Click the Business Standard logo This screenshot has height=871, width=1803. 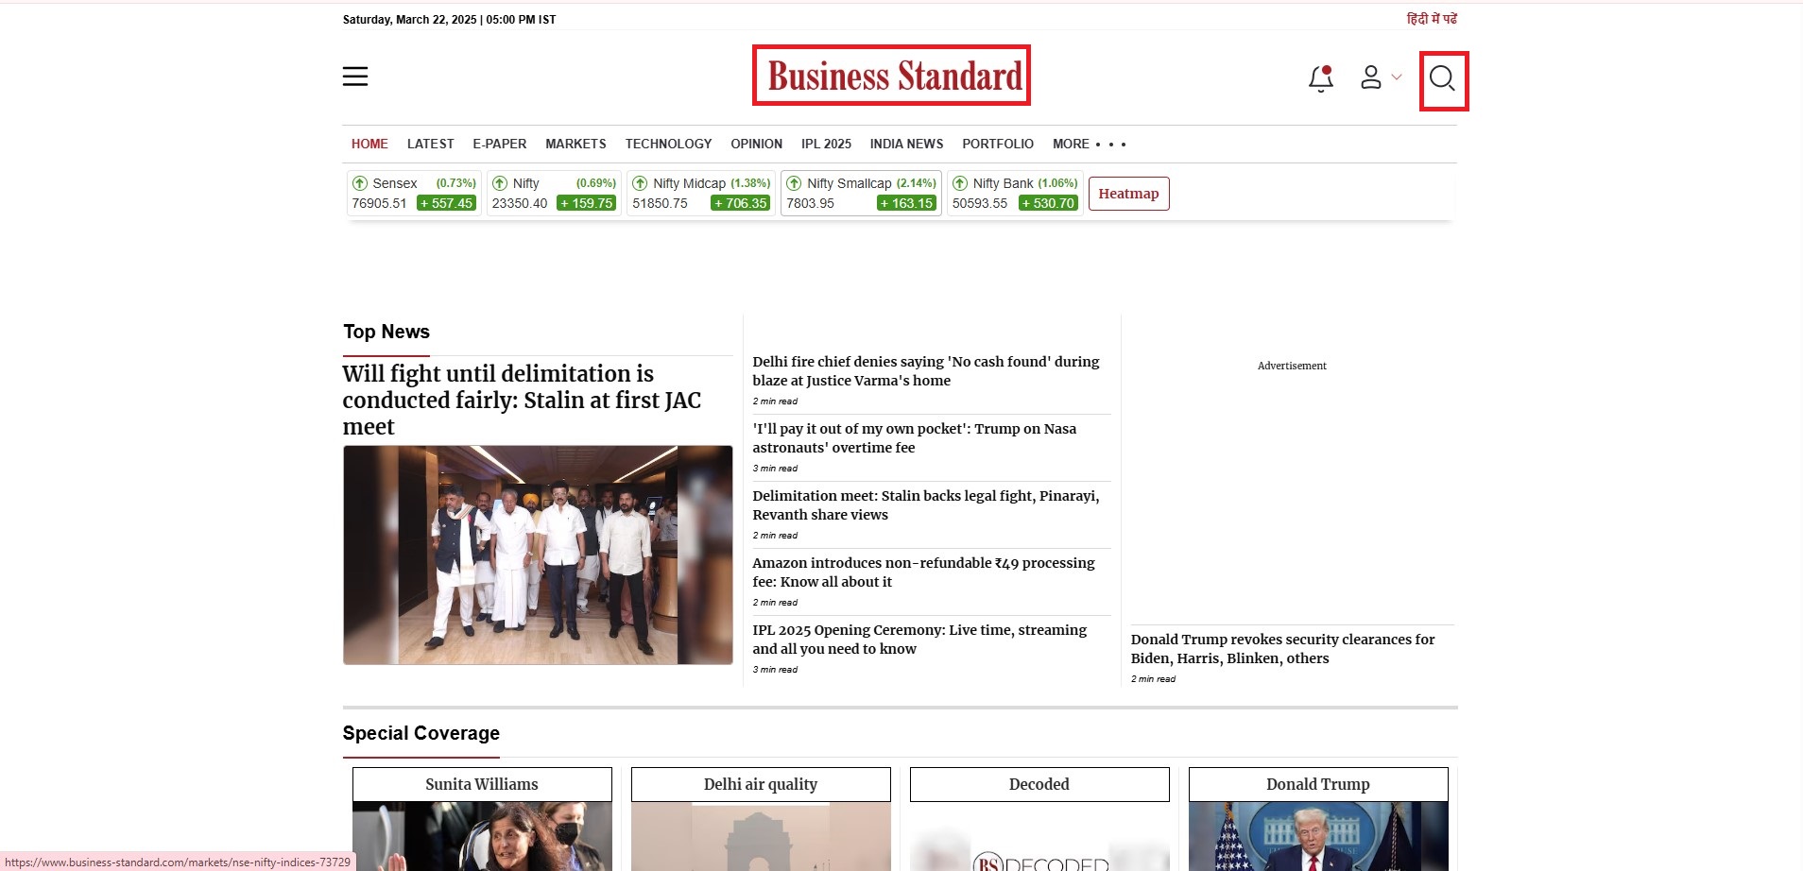point(891,76)
